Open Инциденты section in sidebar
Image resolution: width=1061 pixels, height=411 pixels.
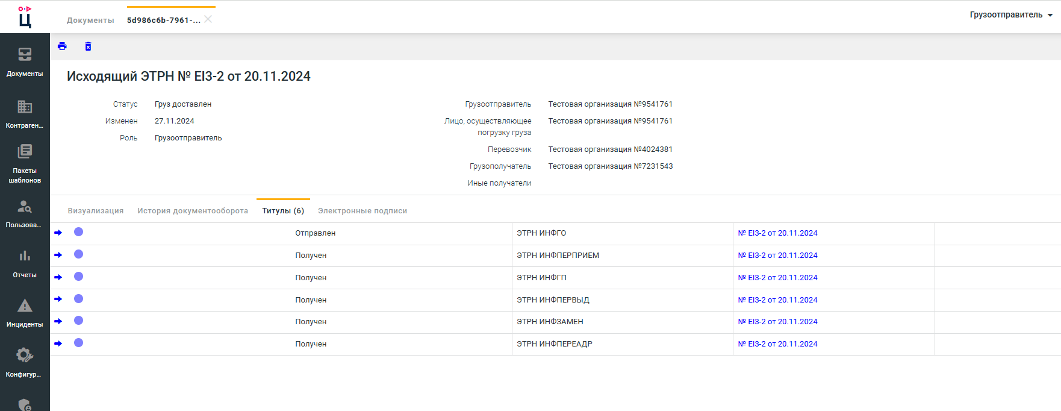pos(25,313)
